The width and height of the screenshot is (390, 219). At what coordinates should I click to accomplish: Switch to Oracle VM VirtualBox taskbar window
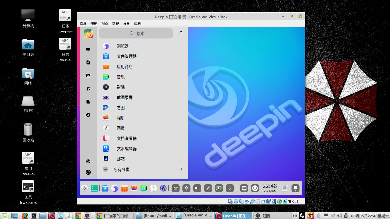(x=194, y=216)
